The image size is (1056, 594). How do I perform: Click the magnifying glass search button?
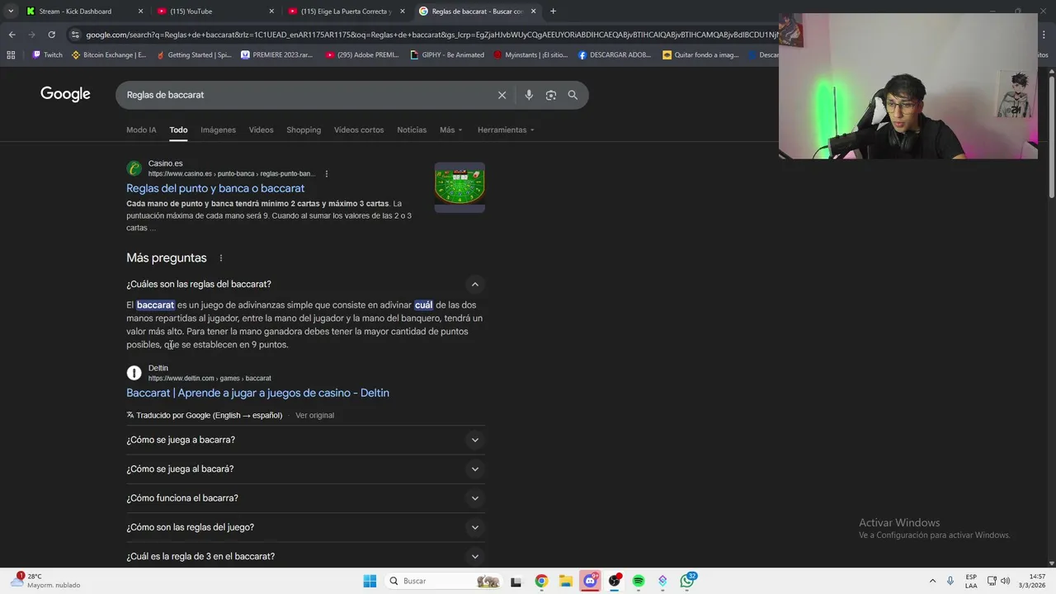click(573, 95)
